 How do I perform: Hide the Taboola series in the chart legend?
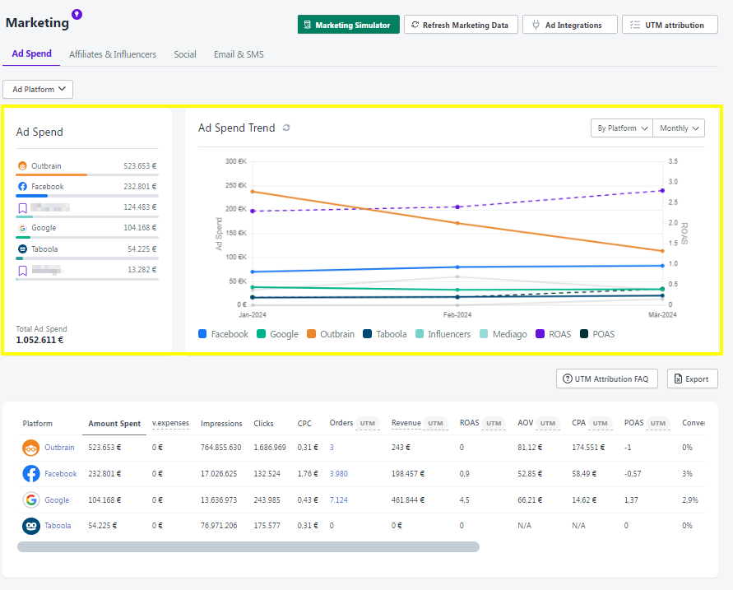coord(385,334)
